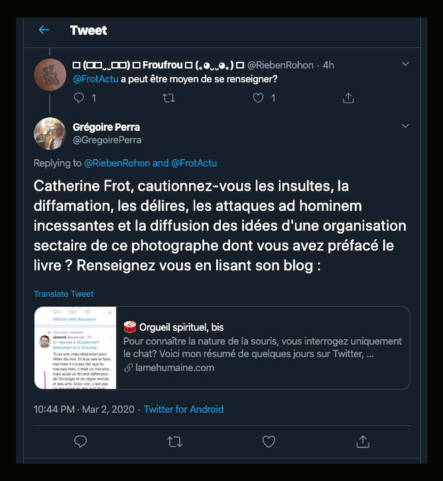Open Grégoire Perra tweet options chevron
The image size is (443, 481).
406,126
